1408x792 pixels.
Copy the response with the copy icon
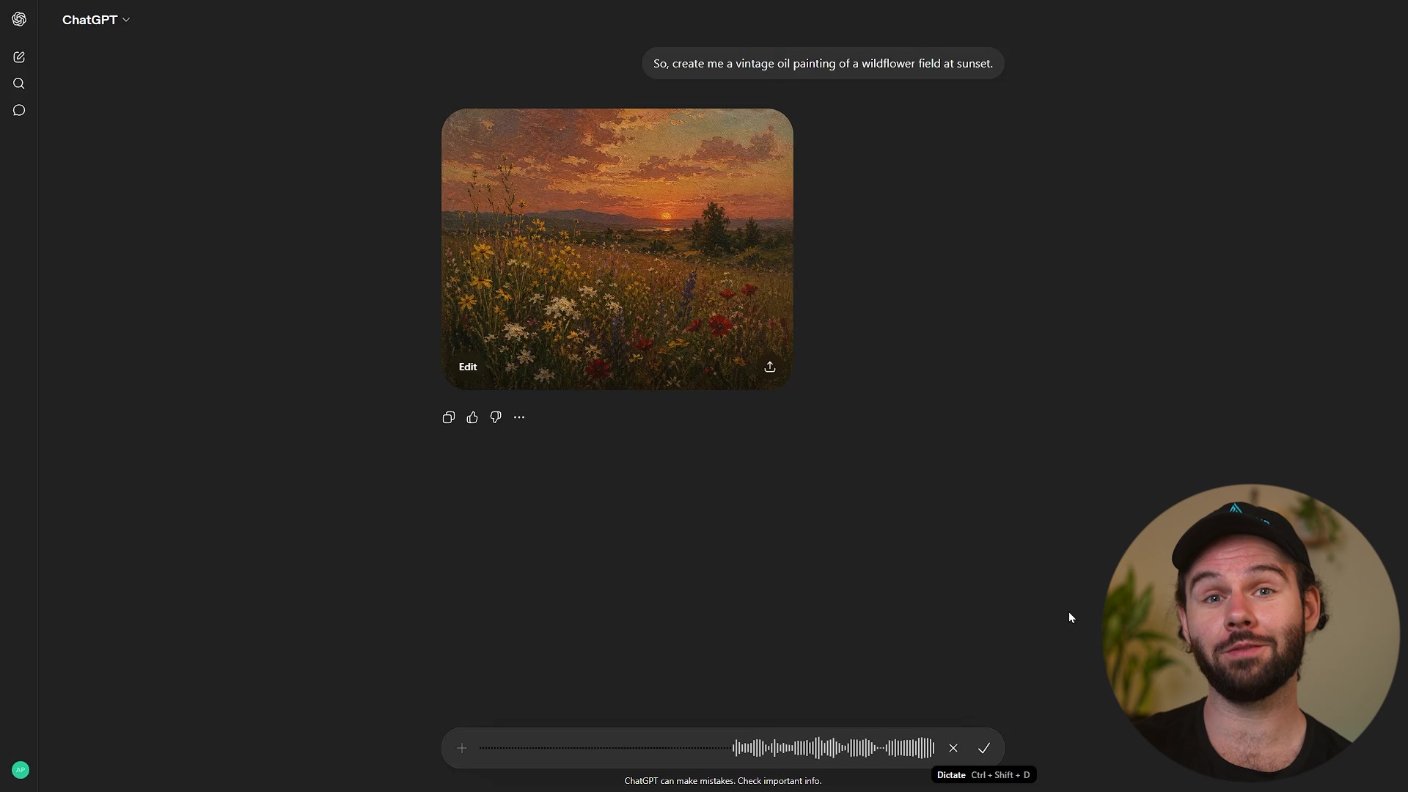tap(449, 417)
